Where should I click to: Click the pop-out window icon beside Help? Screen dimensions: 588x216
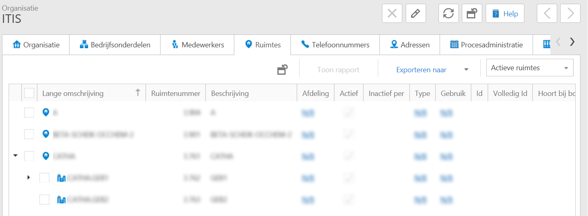click(x=472, y=14)
